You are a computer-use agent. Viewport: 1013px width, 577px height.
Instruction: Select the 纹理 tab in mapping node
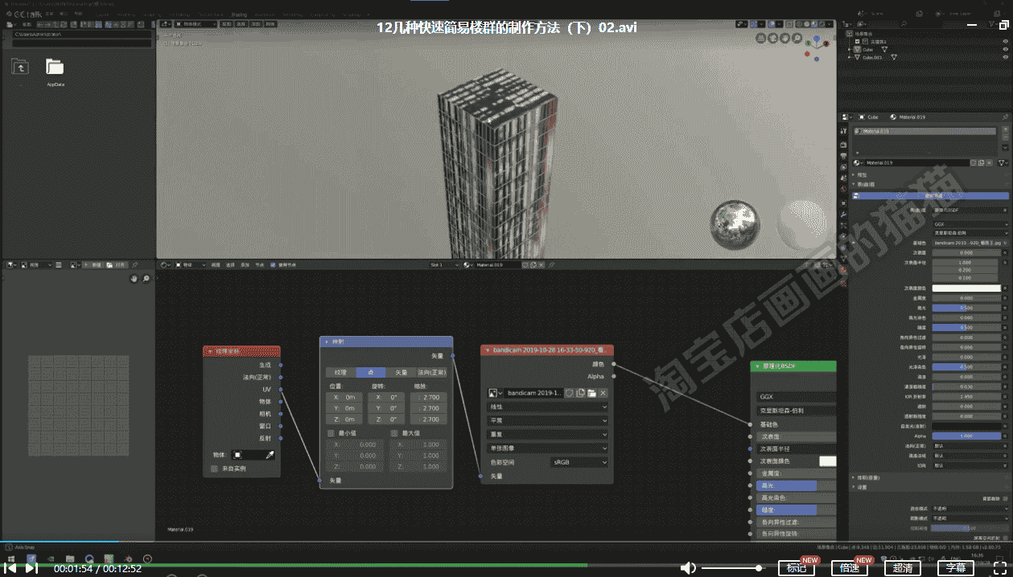click(x=341, y=373)
